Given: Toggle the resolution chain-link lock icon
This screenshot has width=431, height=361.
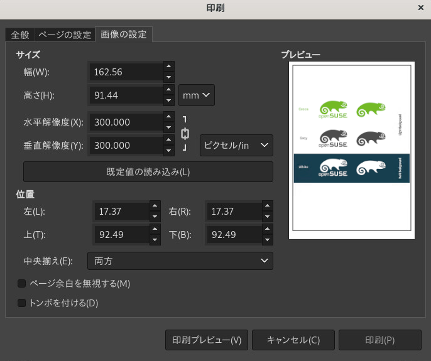Looking at the screenshot, I should click(x=185, y=134).
